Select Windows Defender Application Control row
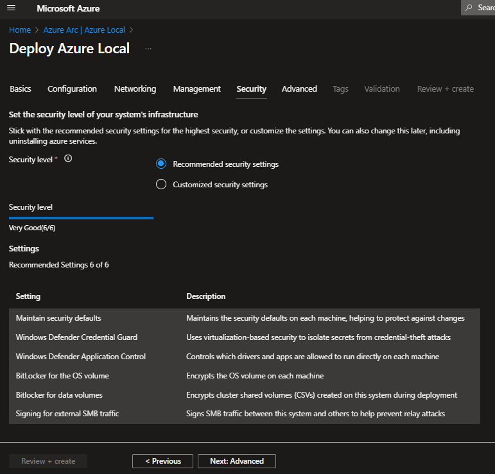The image size is (495, 474). 245,357
